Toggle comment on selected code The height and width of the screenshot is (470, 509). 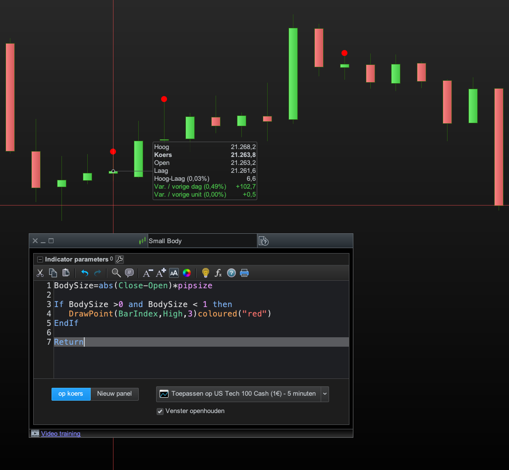[129, 273]
